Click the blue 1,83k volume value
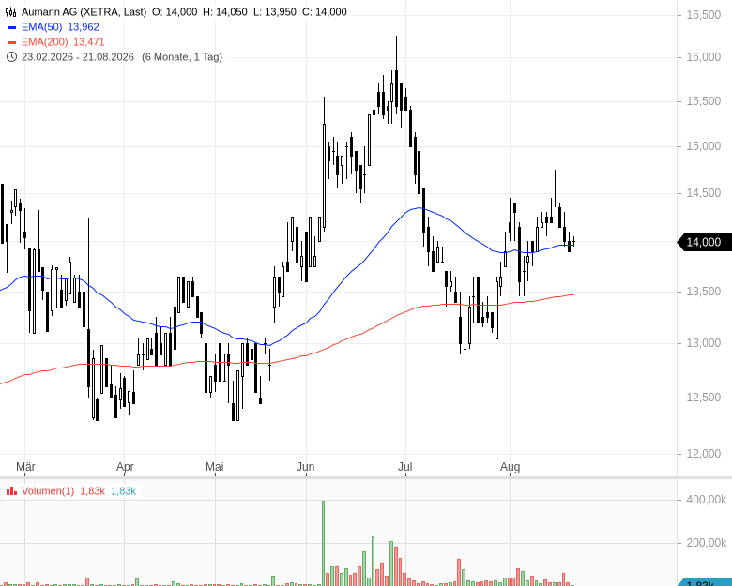Image resolution: width=732 pixels, height=586 pixels. click(x=123, y=490)
